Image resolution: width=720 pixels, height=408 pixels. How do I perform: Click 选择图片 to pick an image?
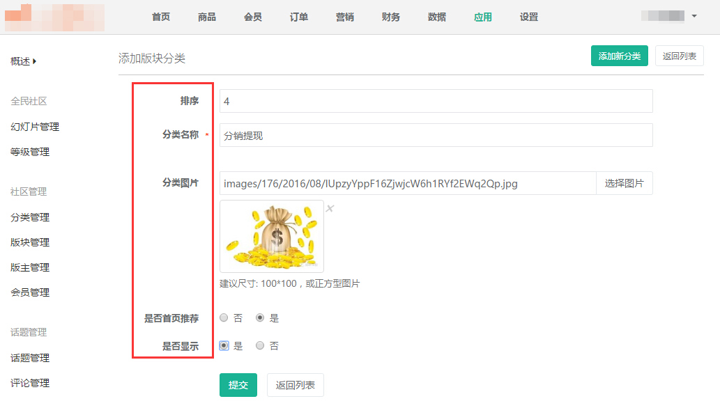[x=624, y=183]
